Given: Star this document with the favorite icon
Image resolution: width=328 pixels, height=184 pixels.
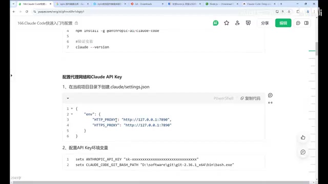Looking at the screenshot, I should pyautogui.click(x=227, y=23).
